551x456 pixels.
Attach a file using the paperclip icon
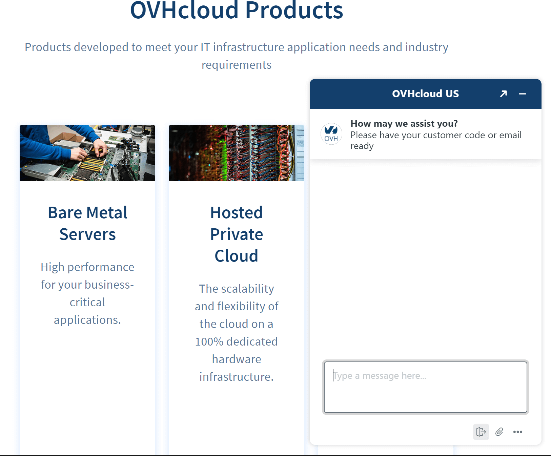pos(499,432)
